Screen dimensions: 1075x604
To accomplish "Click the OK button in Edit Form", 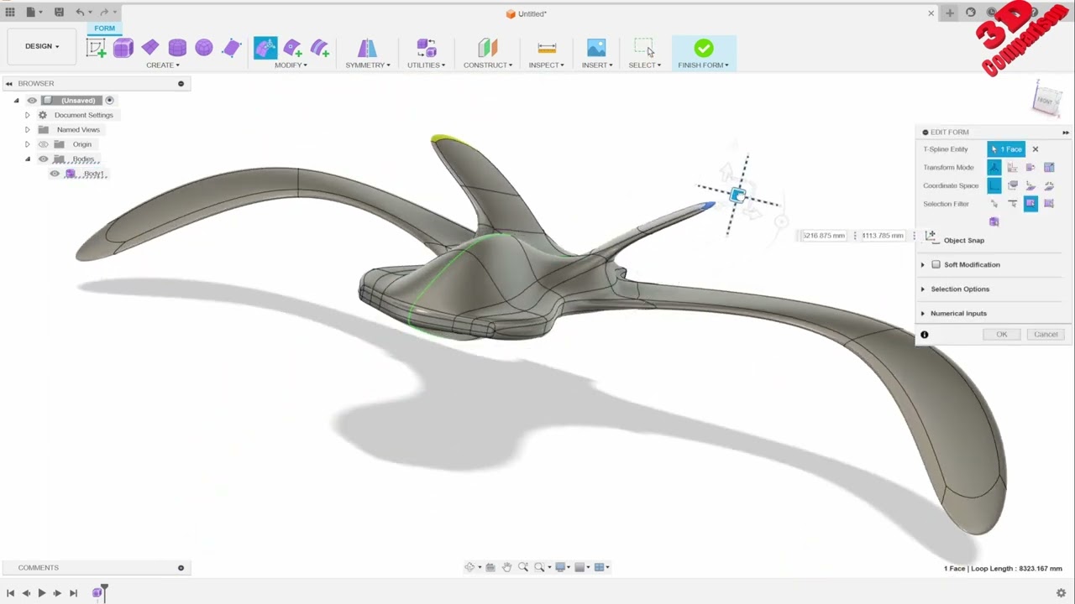I will (x=1001, y=335).
